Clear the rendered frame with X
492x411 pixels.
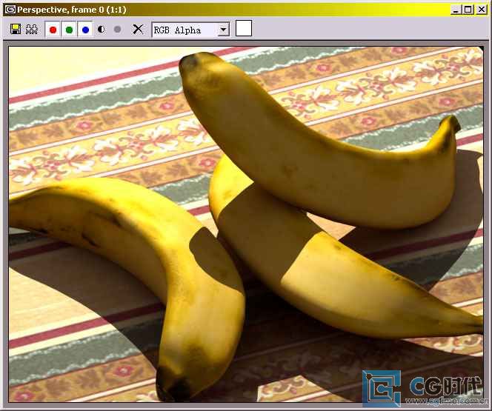138,30
